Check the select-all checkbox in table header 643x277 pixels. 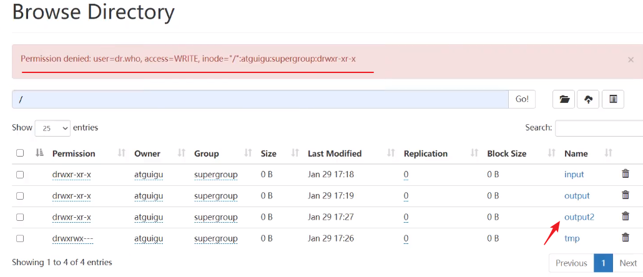[20, 153]
